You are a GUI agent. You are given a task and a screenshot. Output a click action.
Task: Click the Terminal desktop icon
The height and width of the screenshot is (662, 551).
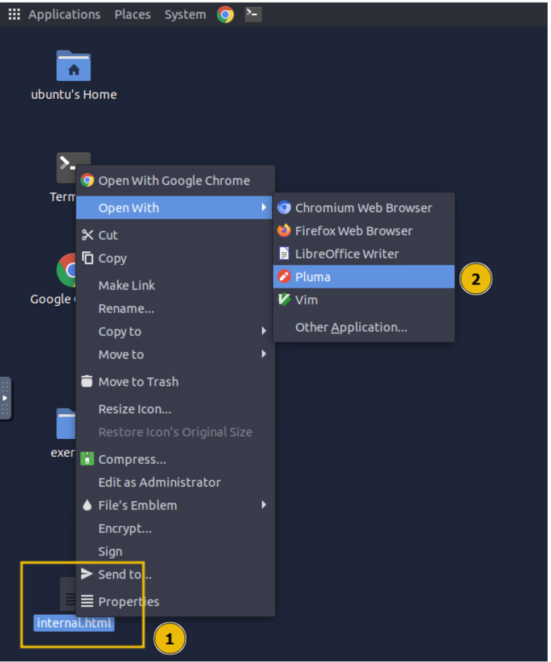click(67, 168)
